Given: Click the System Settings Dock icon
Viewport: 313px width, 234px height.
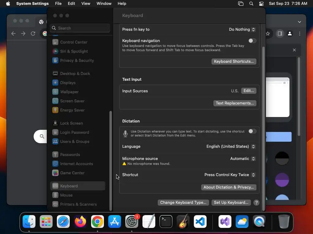Looking at the screenshot, I should (132, 222).
